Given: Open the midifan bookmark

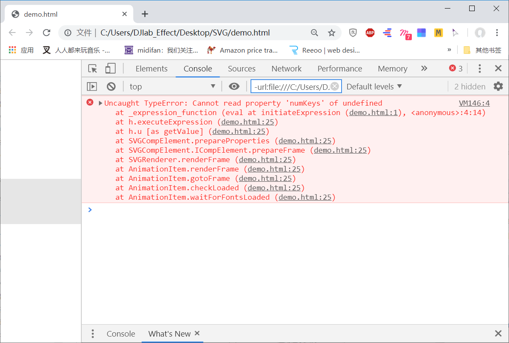Looking at the screenshot, I should pos(161,50).
